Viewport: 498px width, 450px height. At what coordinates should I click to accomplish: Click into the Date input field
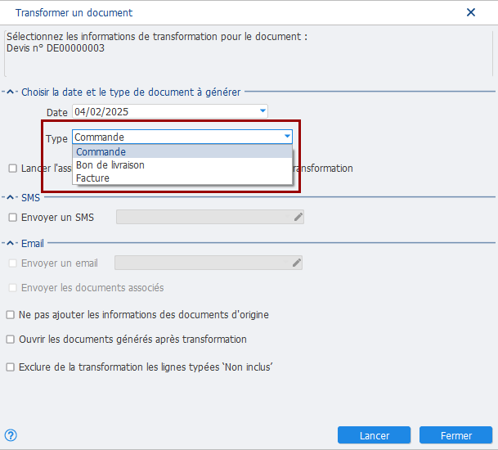pyautogui.click(x=164, y=111)
